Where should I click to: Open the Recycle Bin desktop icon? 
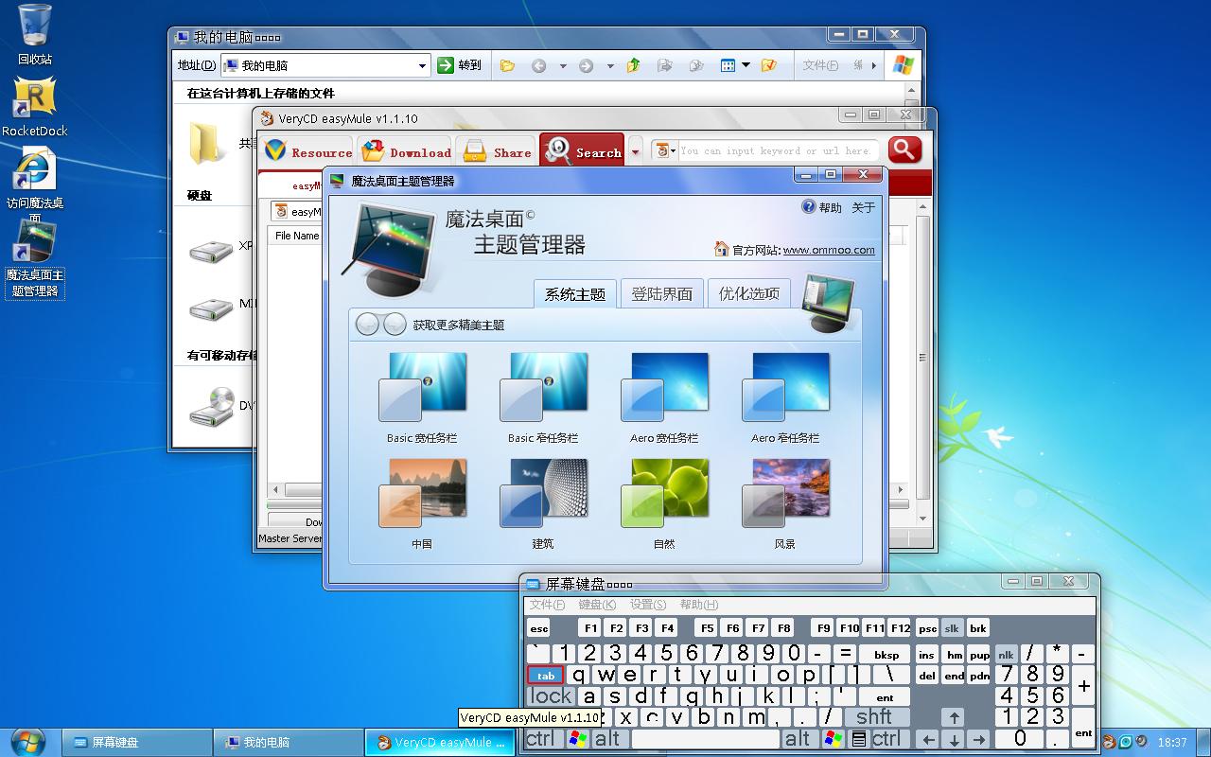click(34, 34)
